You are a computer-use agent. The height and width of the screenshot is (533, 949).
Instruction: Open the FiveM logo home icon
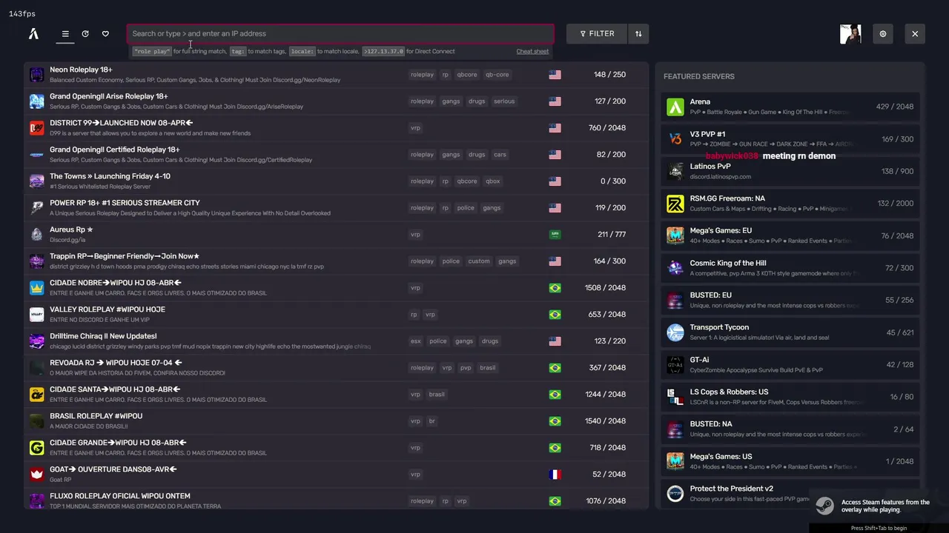pos(33,33)
